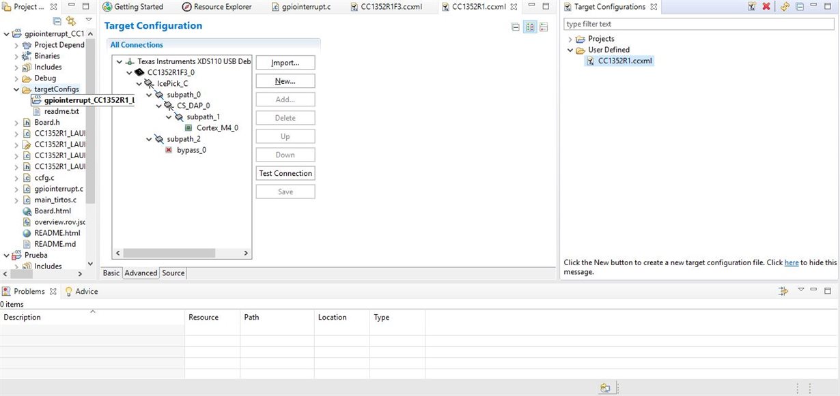The width and height of the screenshot is (840, 396).
Task: Collapse all in Project Explorer toolbar
Action: pos(57,20)
